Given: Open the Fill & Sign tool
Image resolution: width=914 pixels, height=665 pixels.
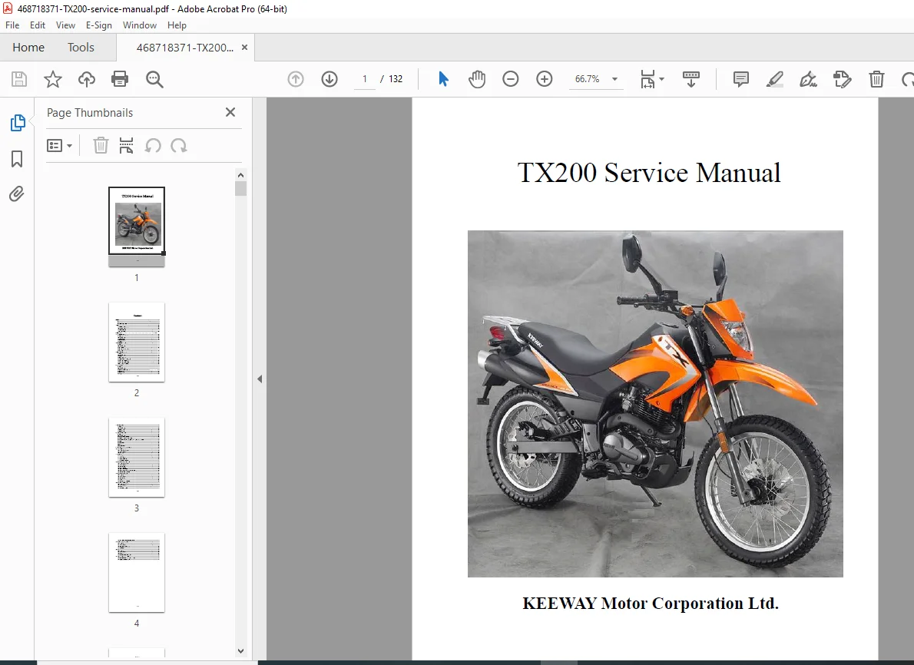Looking at the screenshot, I should (808, 79).
